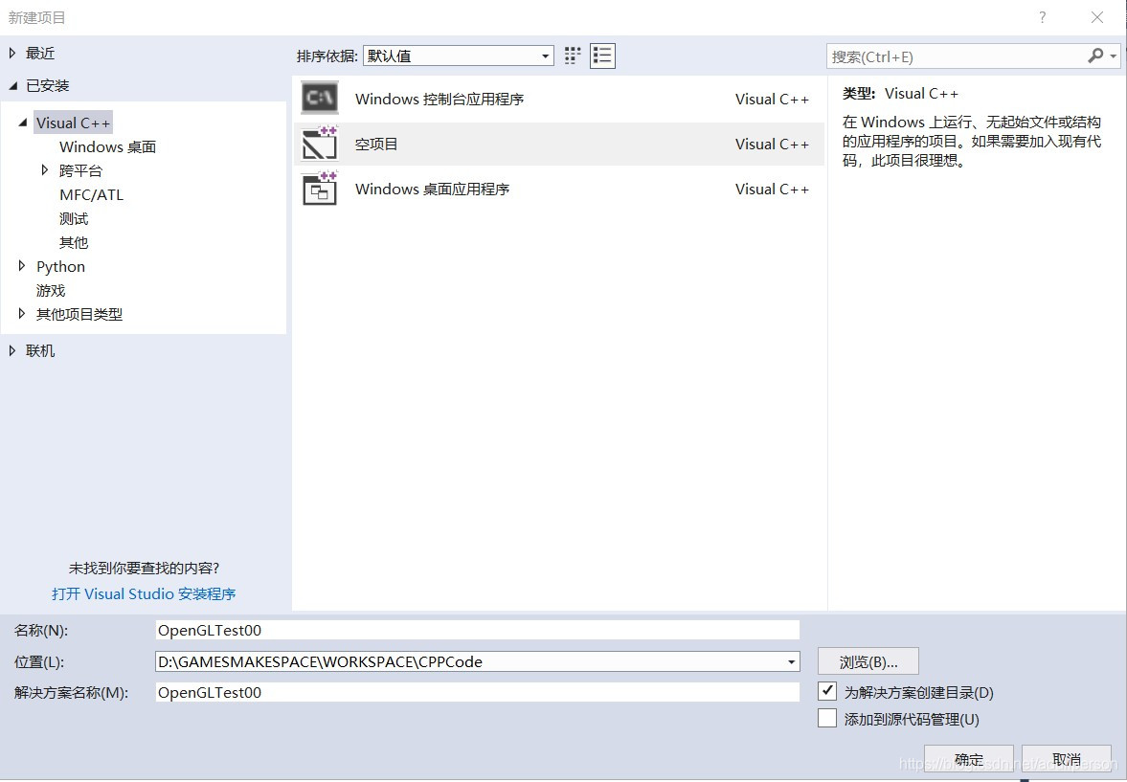1127x782 pixels.
Task: Expand the Python node
Action: click(x=22, y=266)
